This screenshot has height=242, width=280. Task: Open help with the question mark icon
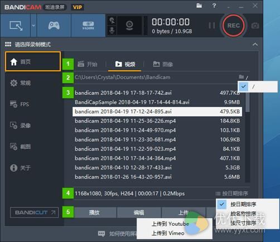(x=214, y=6)
